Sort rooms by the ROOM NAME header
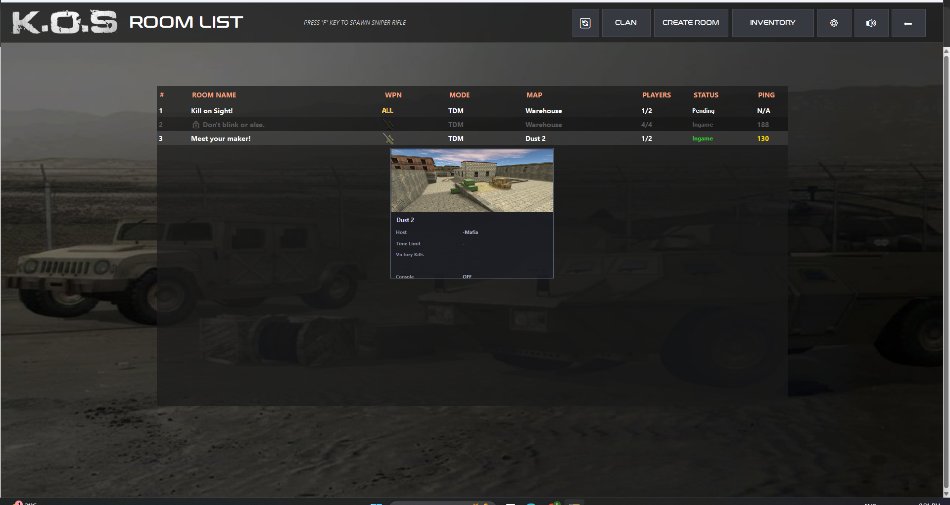Image resolution: width=950 pixels, height=505 pixels. (214, 95)
